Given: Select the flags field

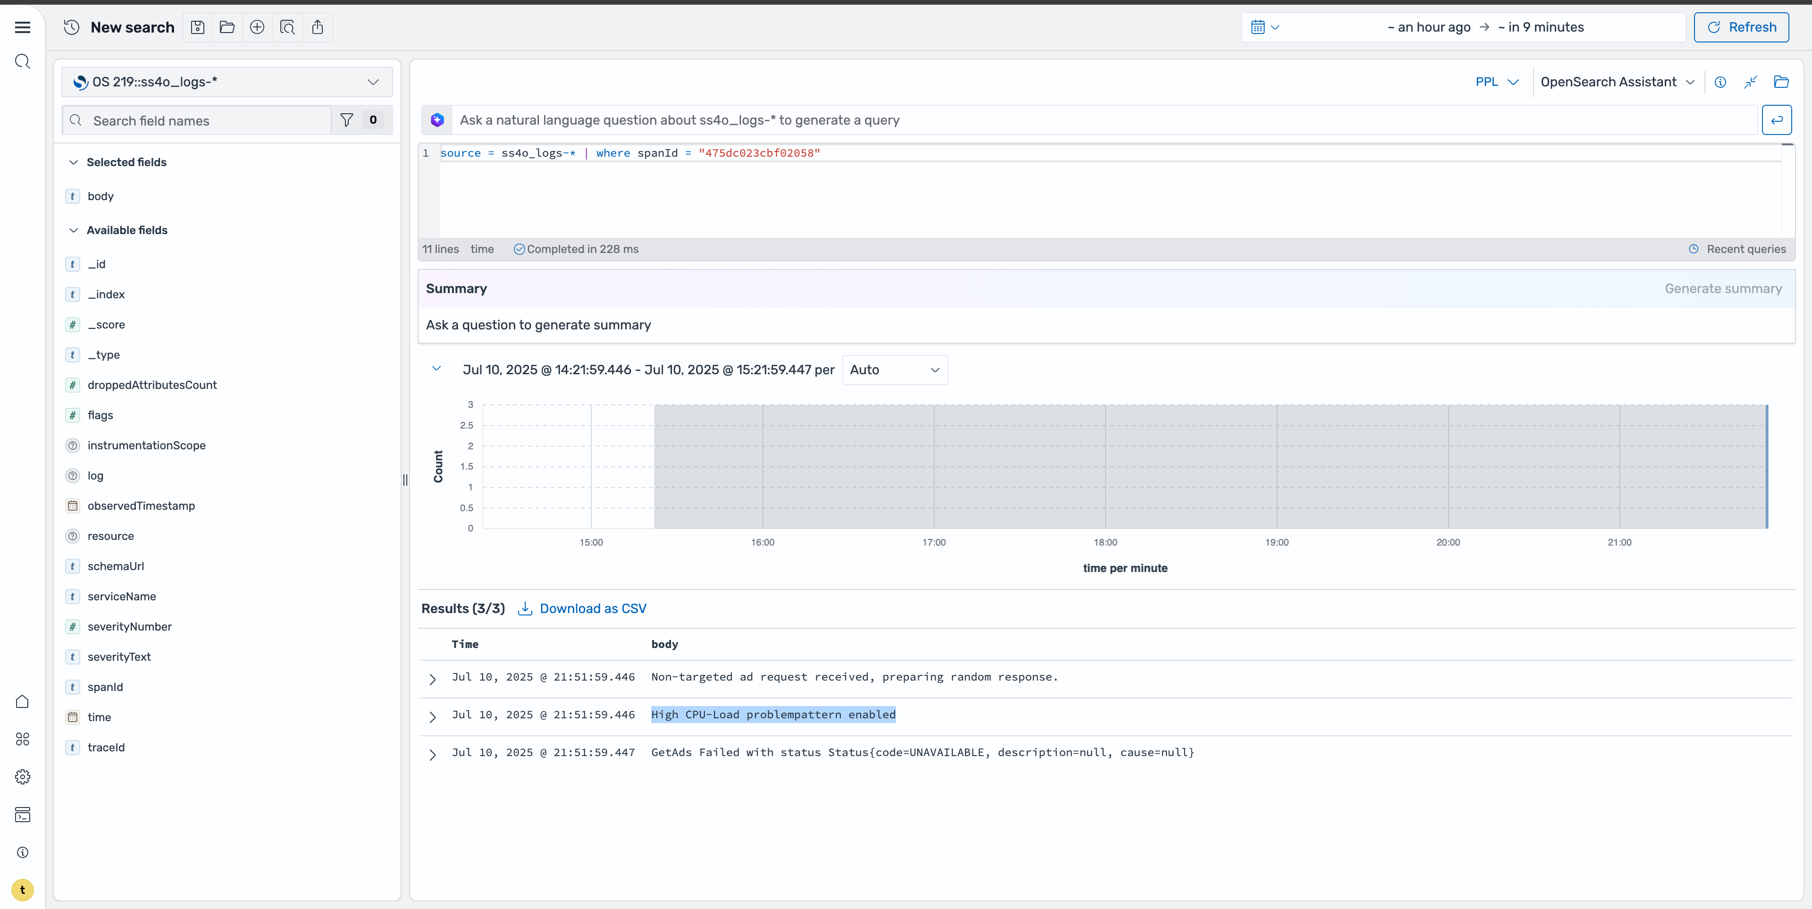Looking at the screenshot, I should click(x=101, y=416).
